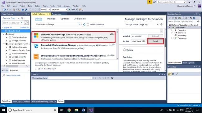Switch to the Error List tab

[x=53, y=101]
